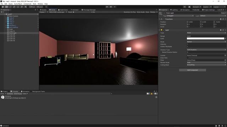This screenshot has width=227, height=127.
Task: Toggle Local/Global handle rotation
Action: (40, 7)
